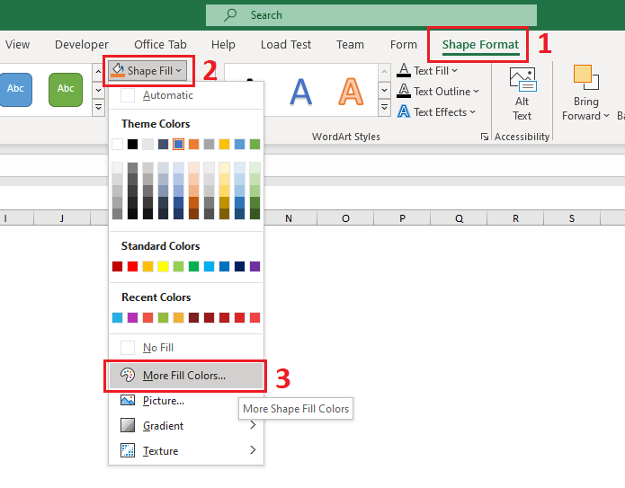This screenshot has height=488, width=625.
Task: Click the Picture fill icon
Action: pos(128,400)
